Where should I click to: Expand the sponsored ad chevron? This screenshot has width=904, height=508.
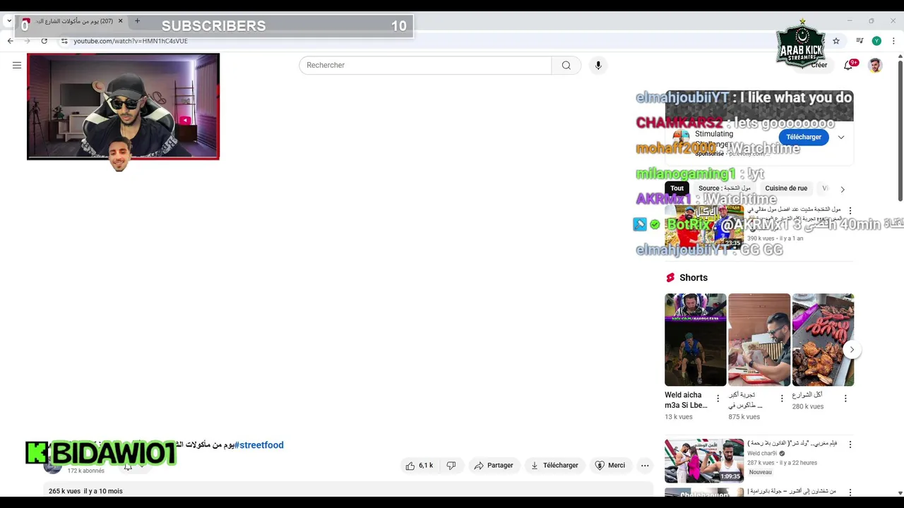pos(841,137)
